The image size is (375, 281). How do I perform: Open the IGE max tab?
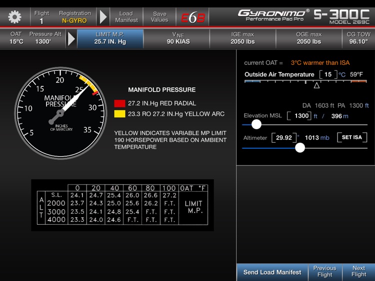[242, 38]
